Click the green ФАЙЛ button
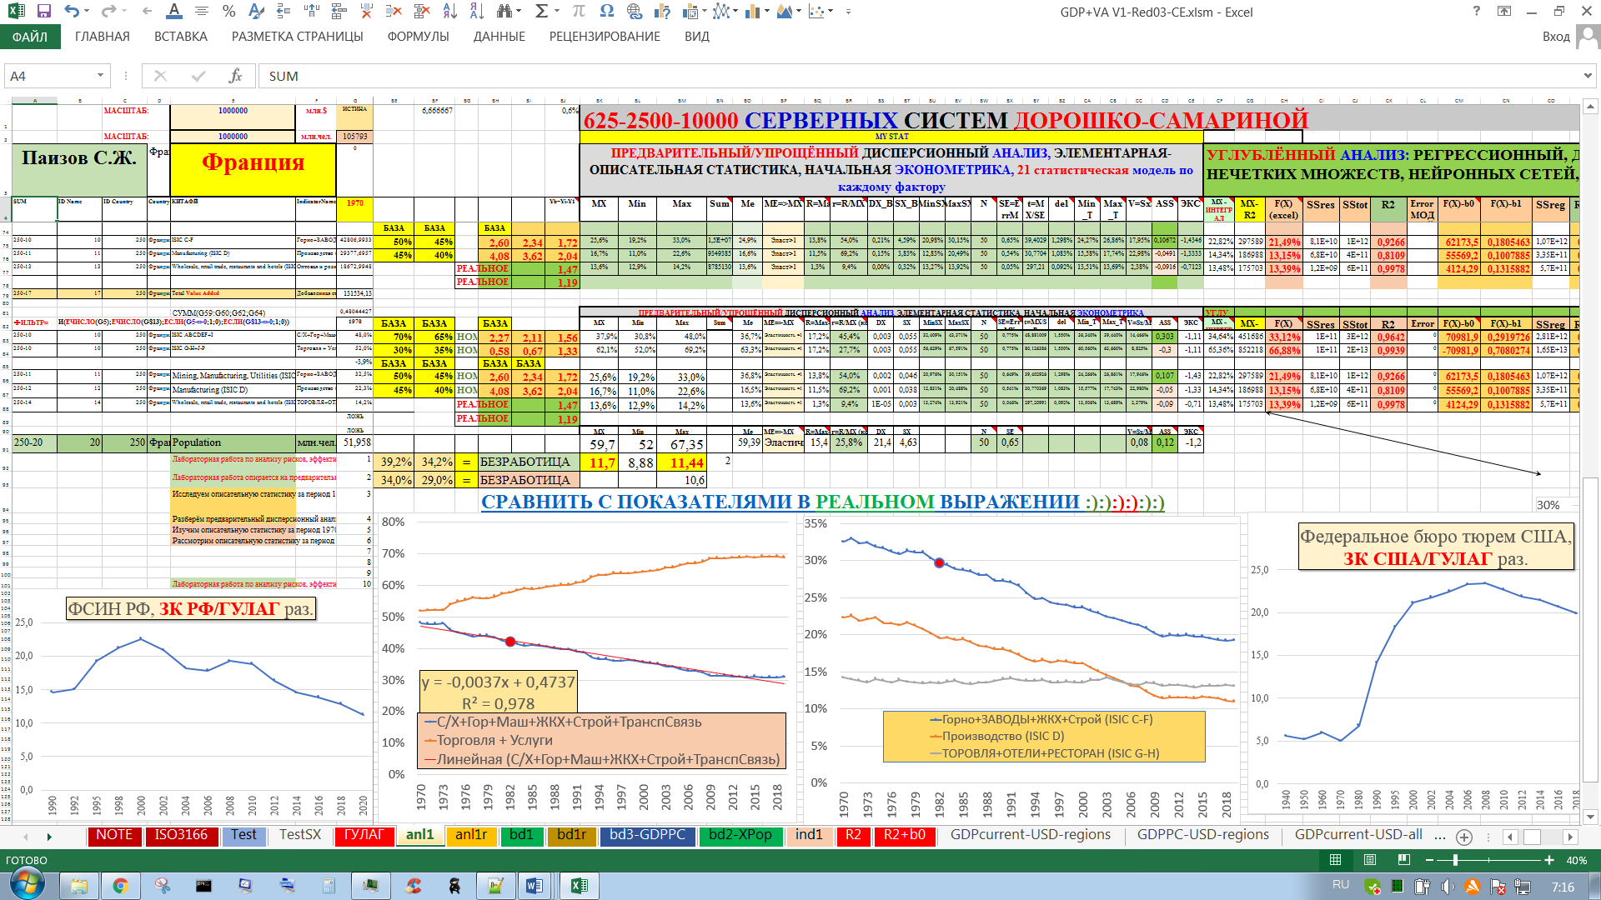Image resolution: width=1601 pixels, height=900 pixels. click(30, 37)
